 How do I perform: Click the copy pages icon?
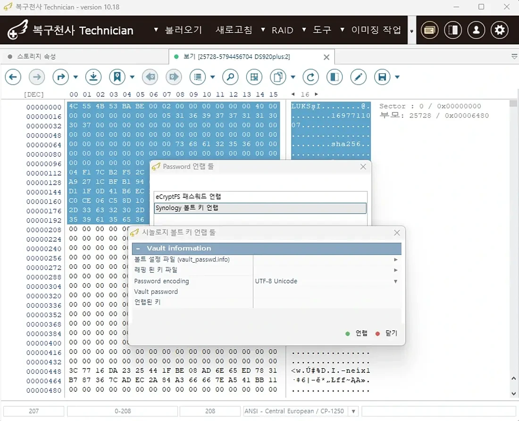coord(278,77)
